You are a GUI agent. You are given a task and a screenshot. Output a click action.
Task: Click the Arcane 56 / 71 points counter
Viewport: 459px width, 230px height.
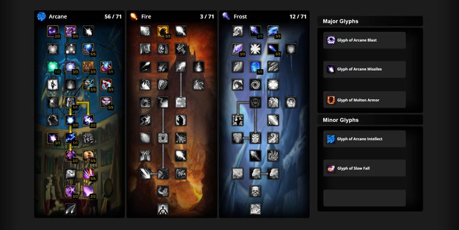tap(113, 17)
